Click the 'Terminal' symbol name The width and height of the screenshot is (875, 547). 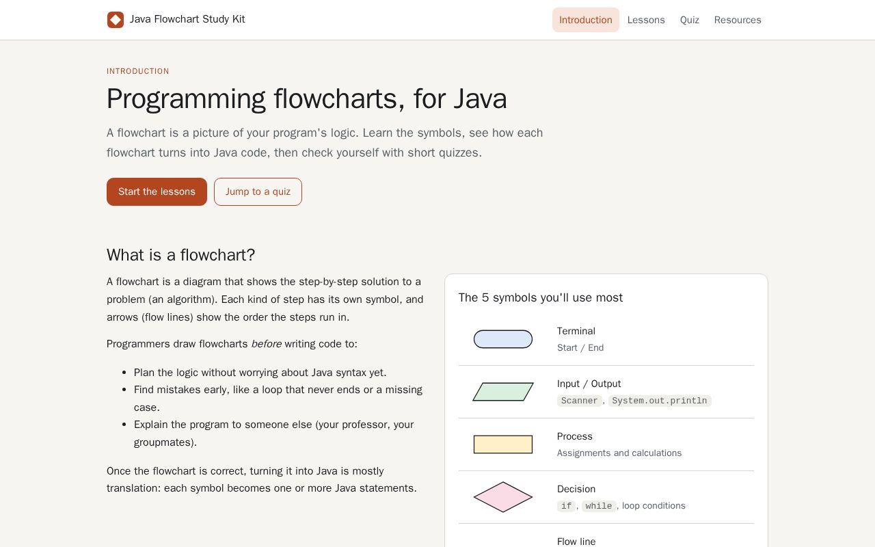coord(576,331)
